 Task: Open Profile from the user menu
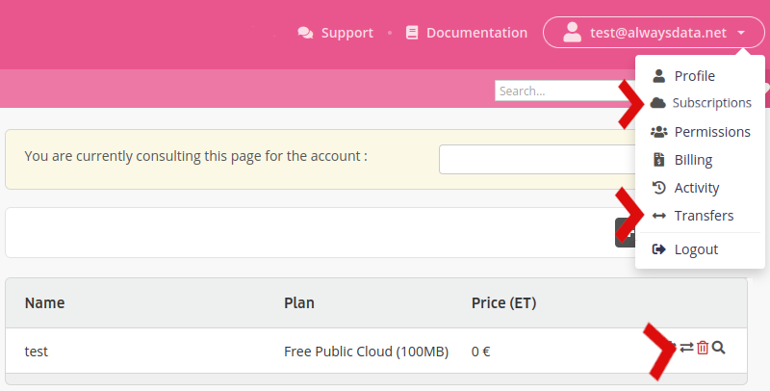pyautogui.click(x=694, y=76)
